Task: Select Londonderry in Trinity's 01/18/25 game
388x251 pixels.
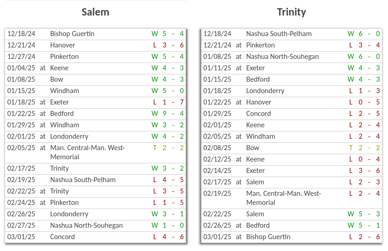Action: 265,91
